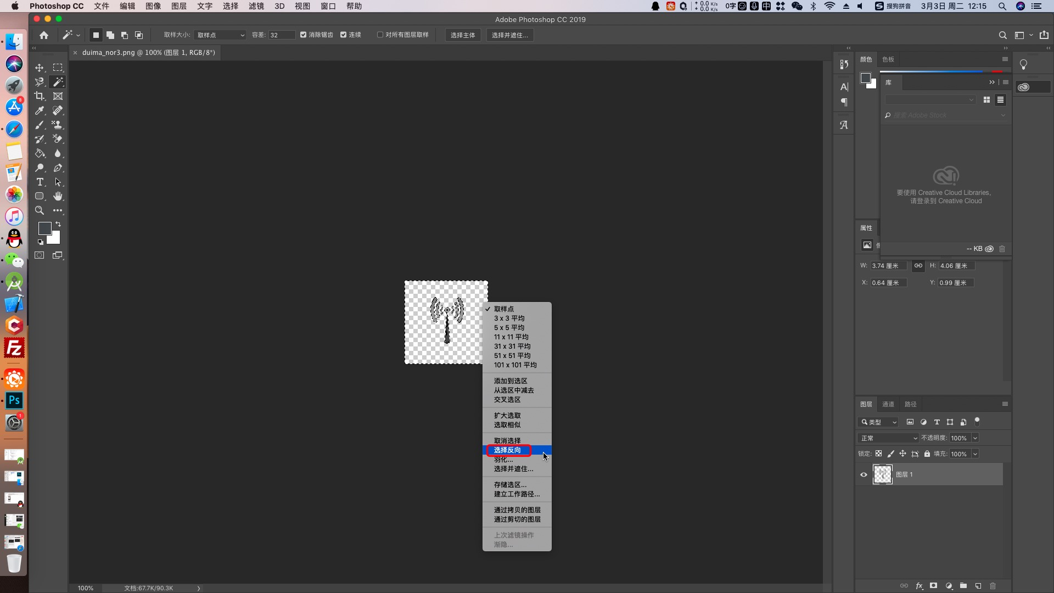Toggle 消除锯齿 anti-alias checkbox
The height and width of the screenshot is (593, 1054).
303,35
